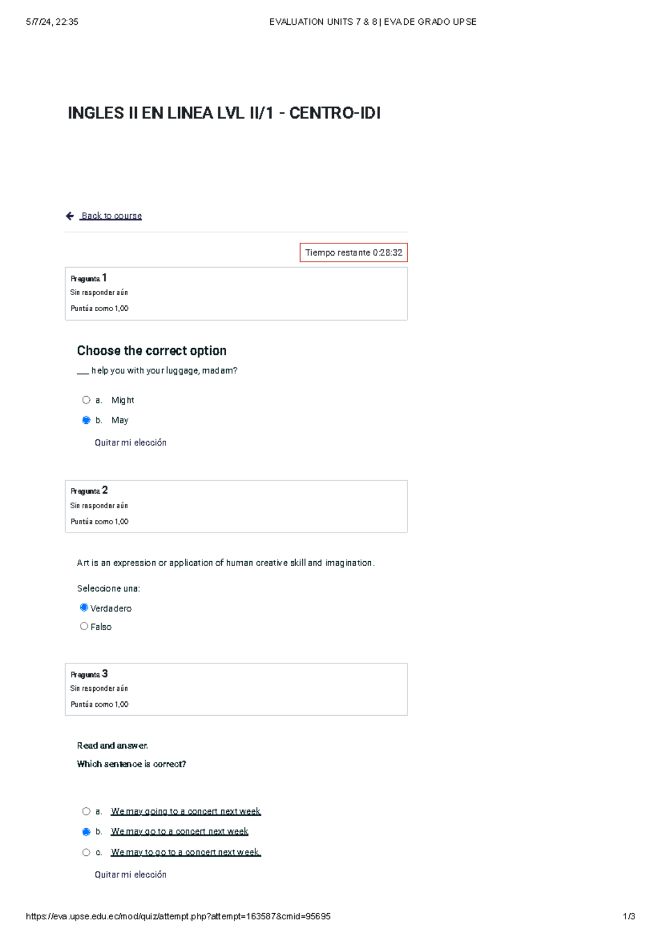Viewport: 662px width, 937px height.
Task: Select 'We may to go to a concert' option
Action: point(86,853)
